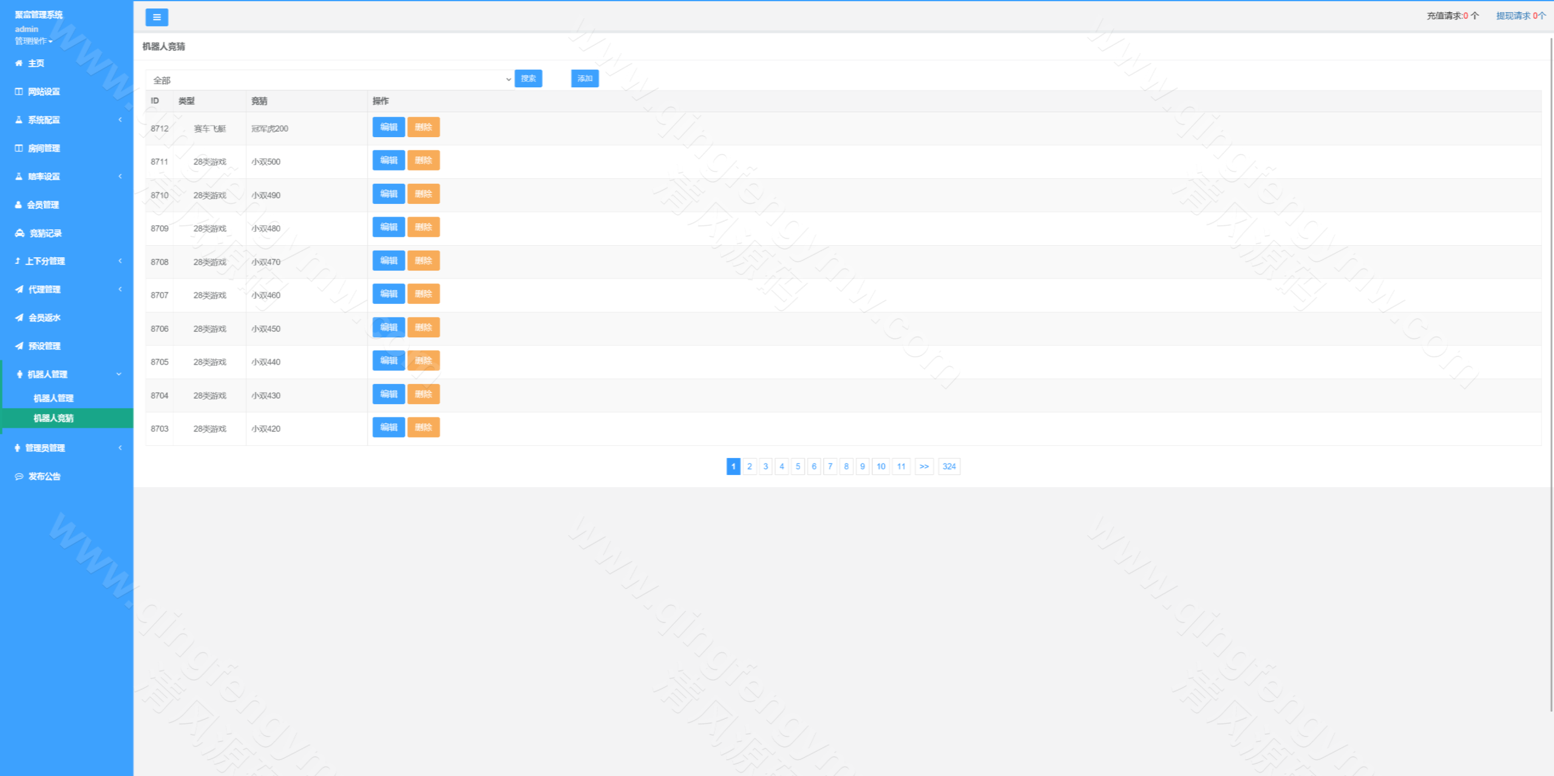
Task: Click the 会员返水 paper plane icon
Action: coord(19,317)
